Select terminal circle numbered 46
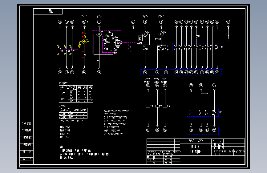This screenshot has height=173, width=267. pos(207,72)
